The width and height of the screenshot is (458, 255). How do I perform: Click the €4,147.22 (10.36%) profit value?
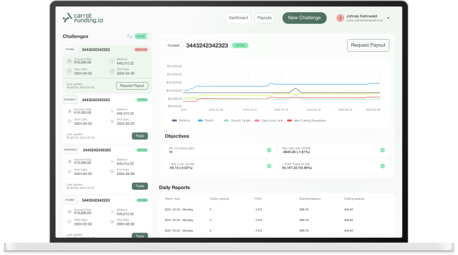pyautogui.click(x=297, y=168)
